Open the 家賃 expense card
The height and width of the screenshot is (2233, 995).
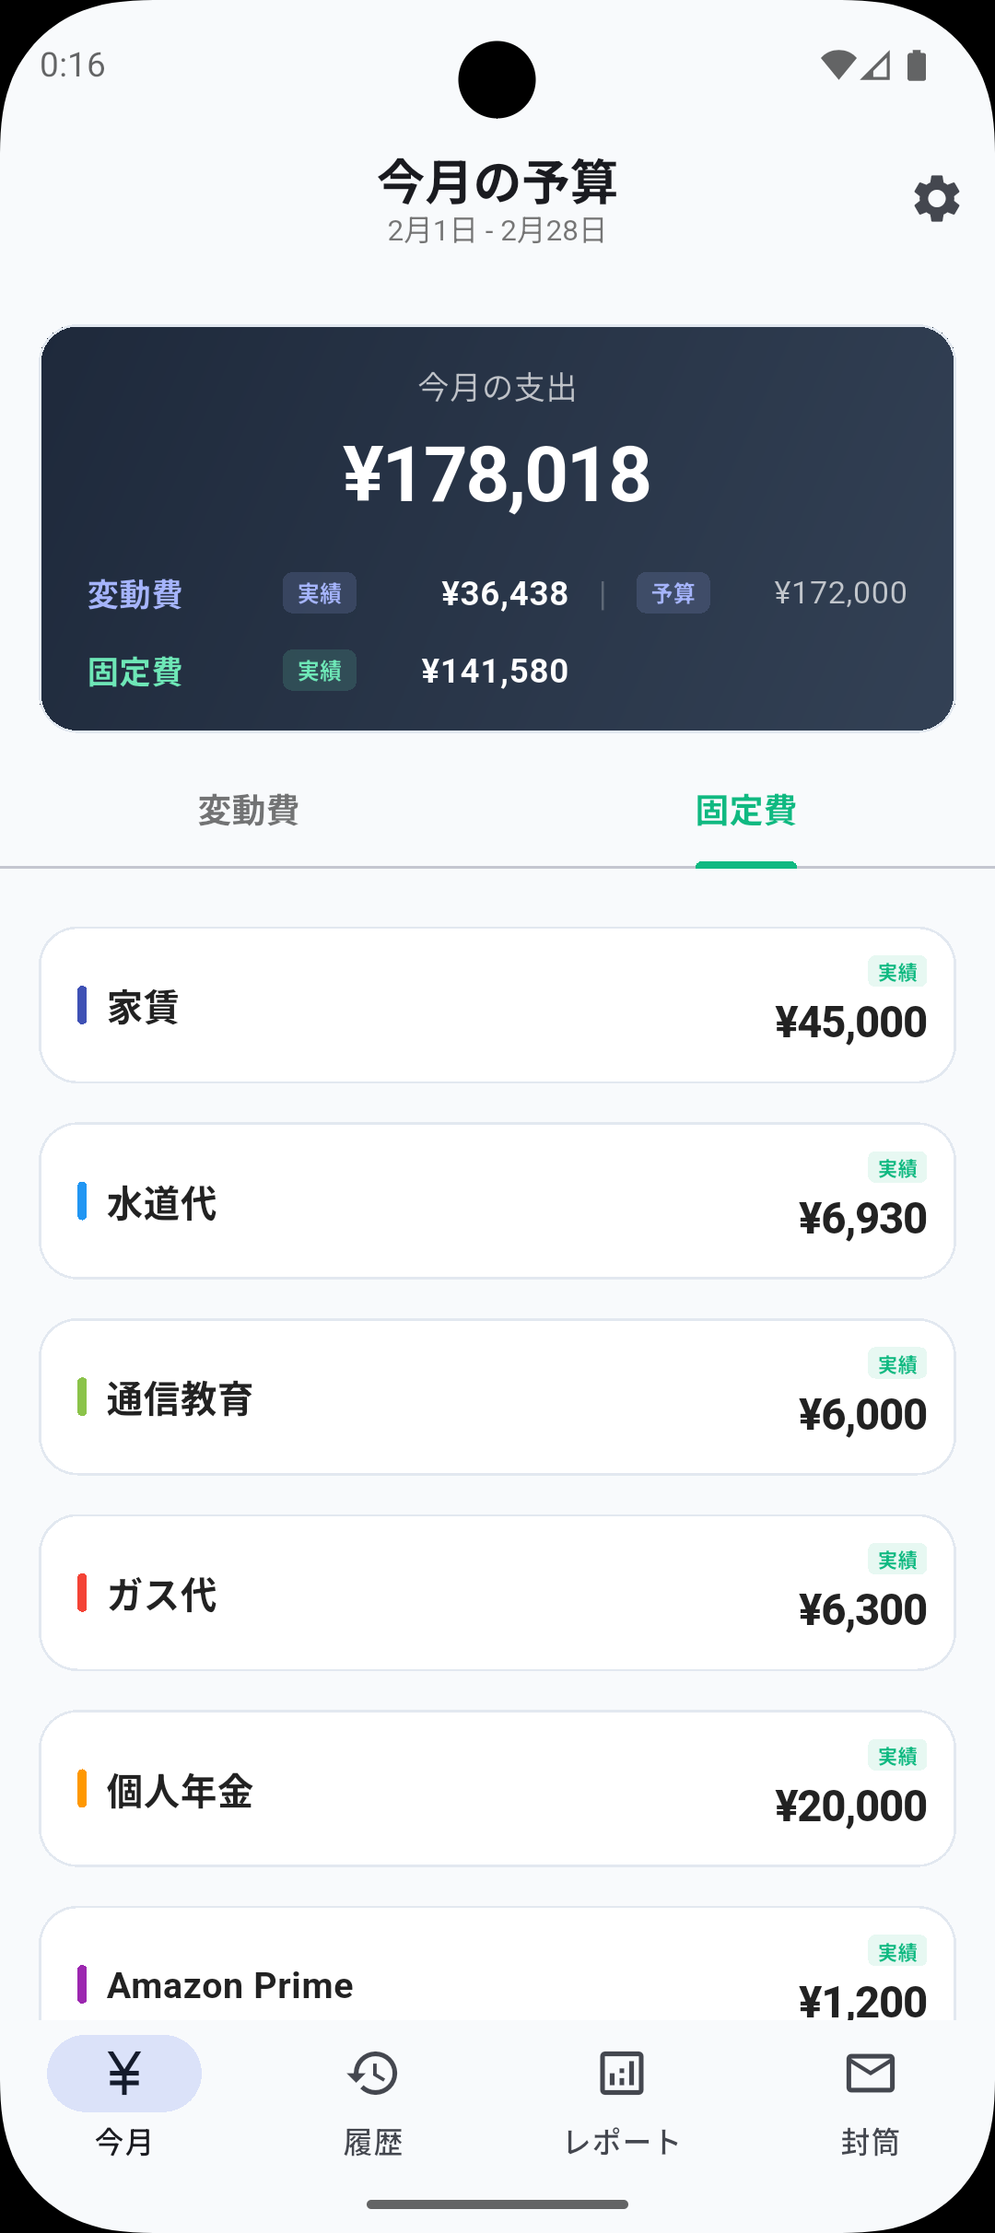[x=497, y=1005]
